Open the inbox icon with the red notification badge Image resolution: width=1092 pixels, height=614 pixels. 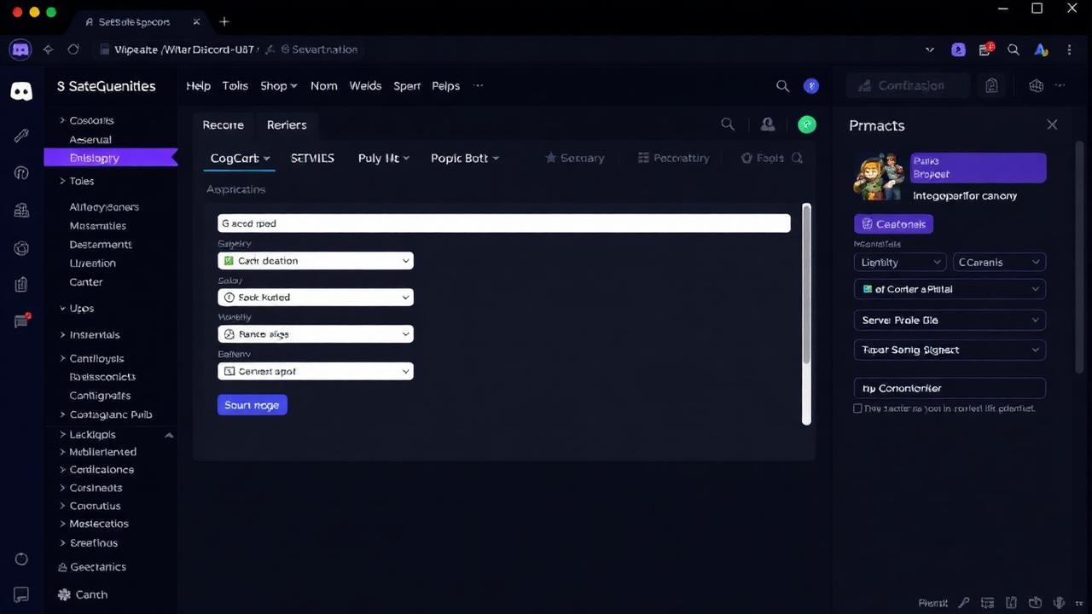[x=20, y=321]
